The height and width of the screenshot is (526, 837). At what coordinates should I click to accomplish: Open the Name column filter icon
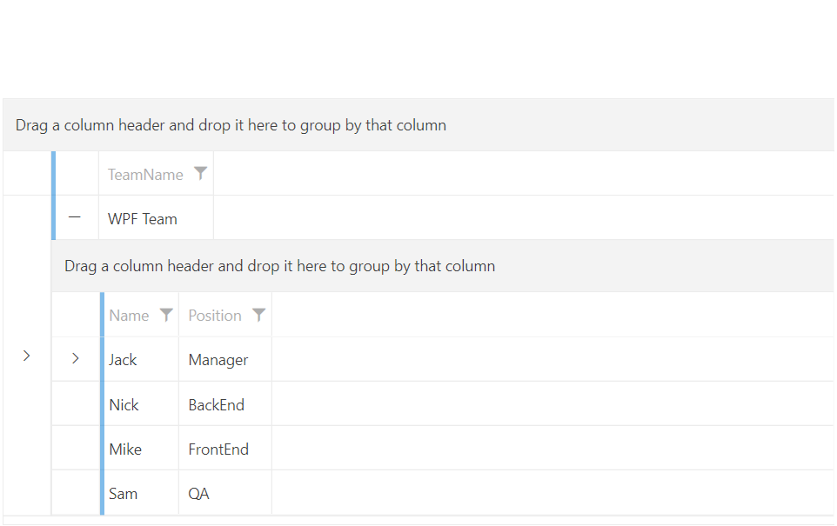pyautogui.click(x=166, y=315)
